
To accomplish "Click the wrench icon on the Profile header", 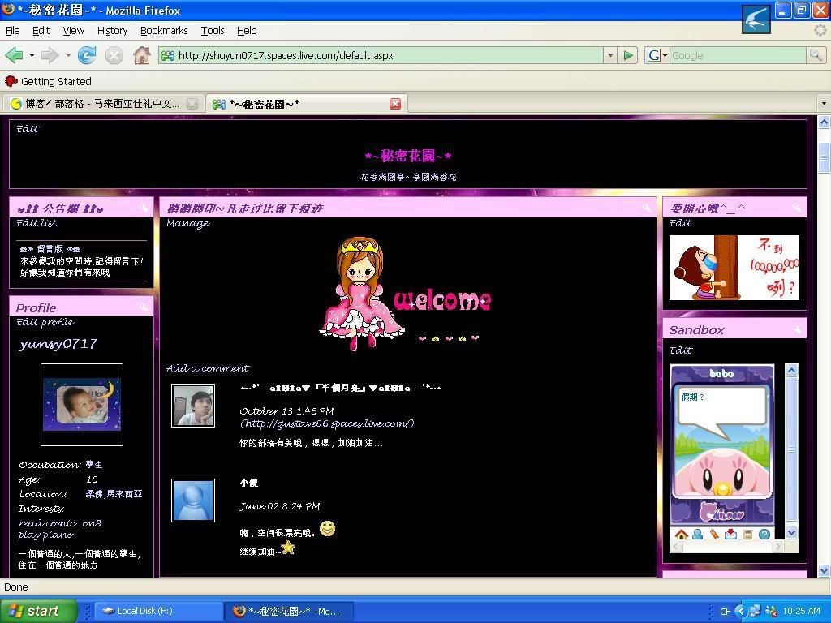I will point(144,307).
